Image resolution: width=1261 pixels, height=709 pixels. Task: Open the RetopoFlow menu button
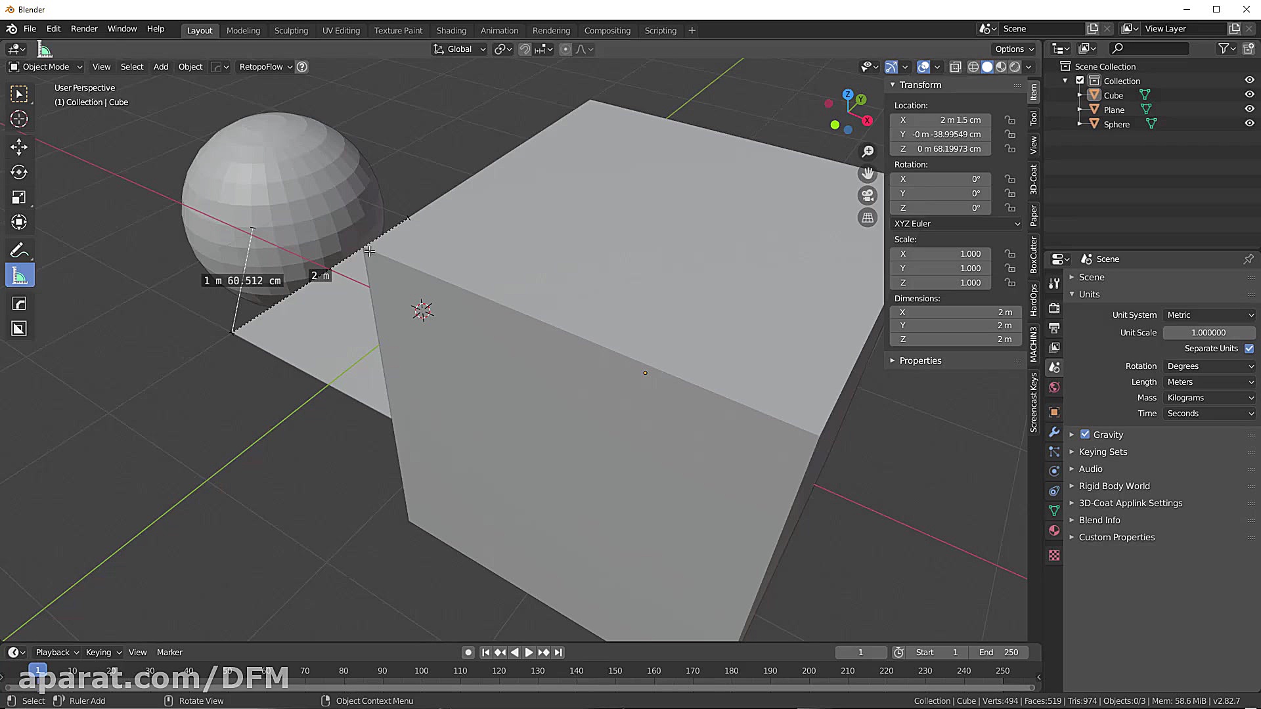265,67
